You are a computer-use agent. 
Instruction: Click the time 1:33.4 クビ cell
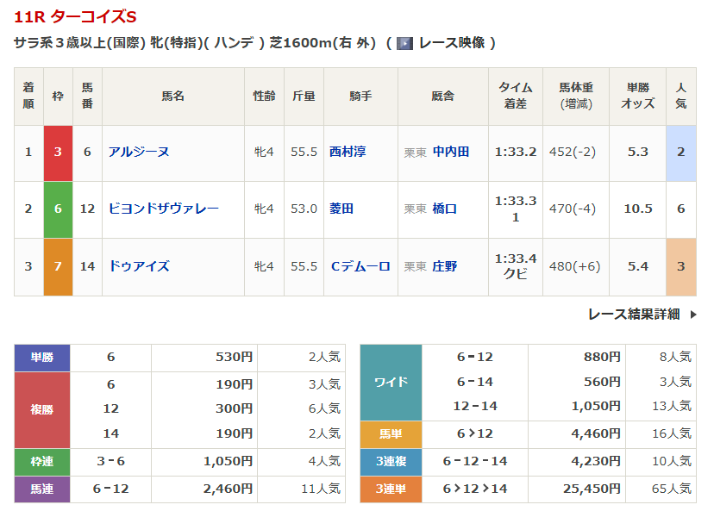[x=516, y=266]
